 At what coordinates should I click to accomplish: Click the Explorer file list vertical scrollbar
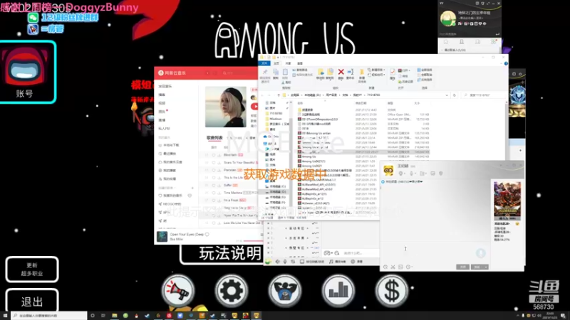(506, 131)
